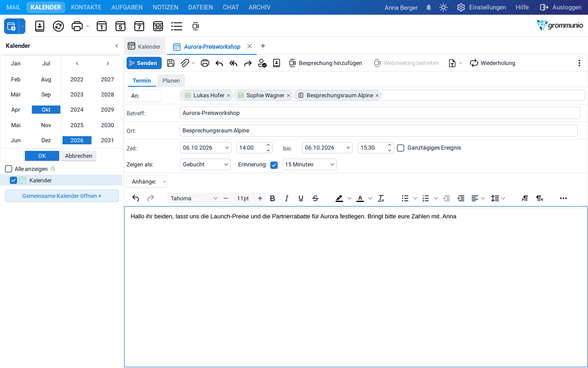Click the notification bell icon

[x=429, y=7]
